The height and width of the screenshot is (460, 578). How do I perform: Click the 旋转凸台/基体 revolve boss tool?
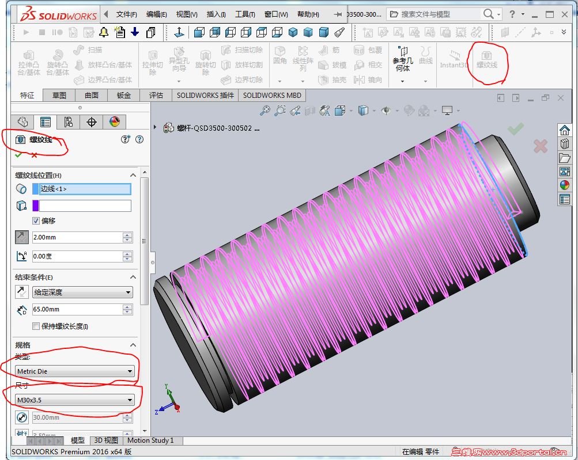pos(58,63)
